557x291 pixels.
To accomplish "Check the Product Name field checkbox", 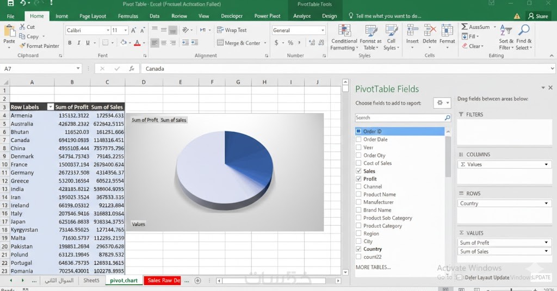I will [358, 194].
